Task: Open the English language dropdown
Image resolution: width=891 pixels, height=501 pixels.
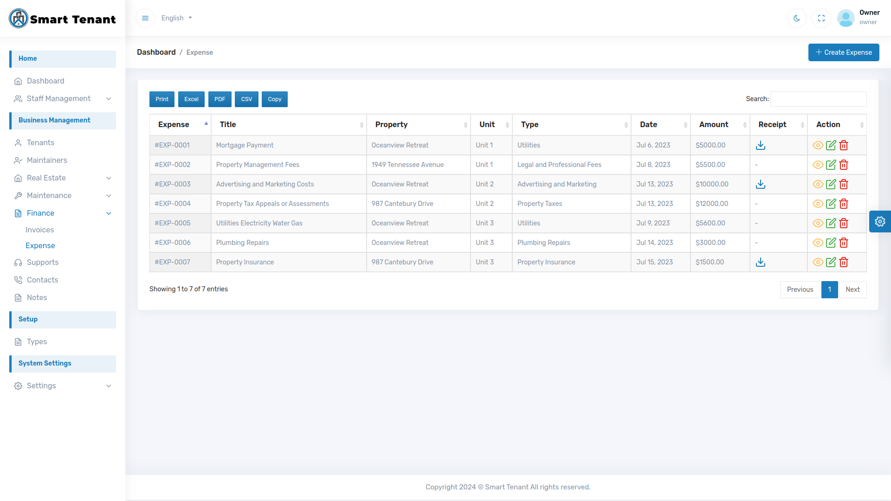Action: pyautogui.click(x=176, y=18)
